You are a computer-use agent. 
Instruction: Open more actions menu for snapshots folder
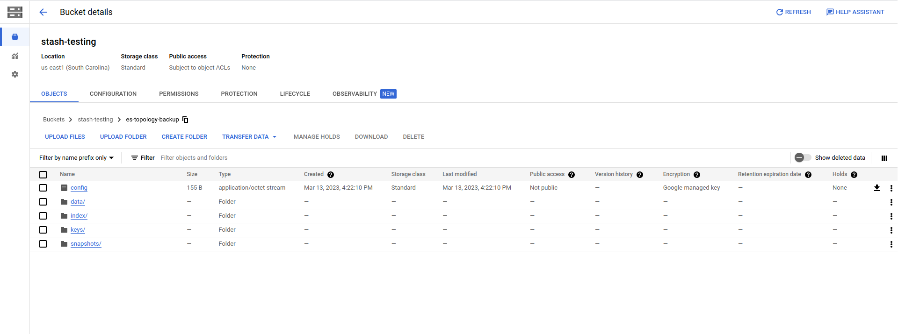click(891, 244)
